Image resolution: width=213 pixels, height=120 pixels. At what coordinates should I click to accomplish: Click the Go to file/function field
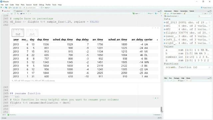coord(31,8)
